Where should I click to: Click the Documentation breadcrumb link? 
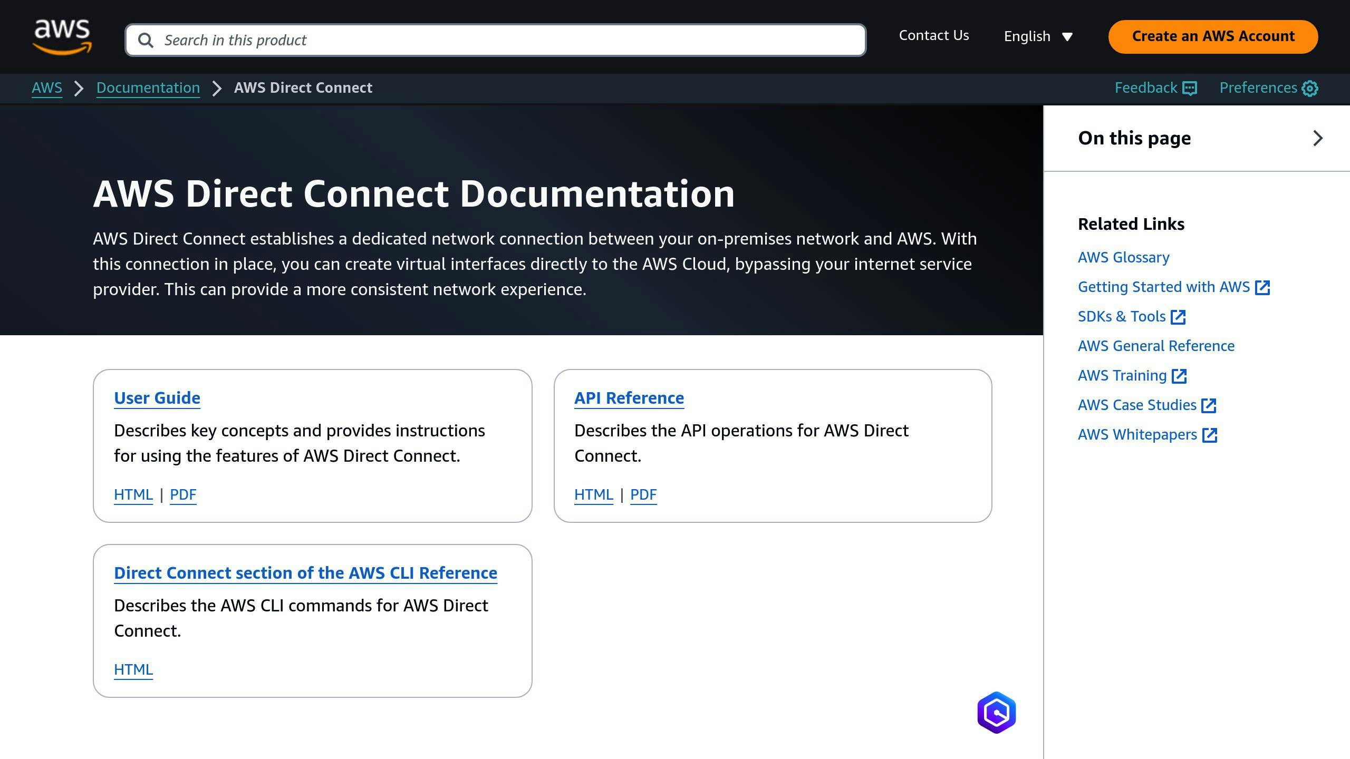point(148,88)
